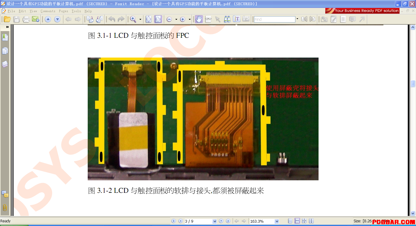Open dropdown next to Zoom In plus button
The height and width of the screenshot is (226, 416).
[x=189, y=19]
